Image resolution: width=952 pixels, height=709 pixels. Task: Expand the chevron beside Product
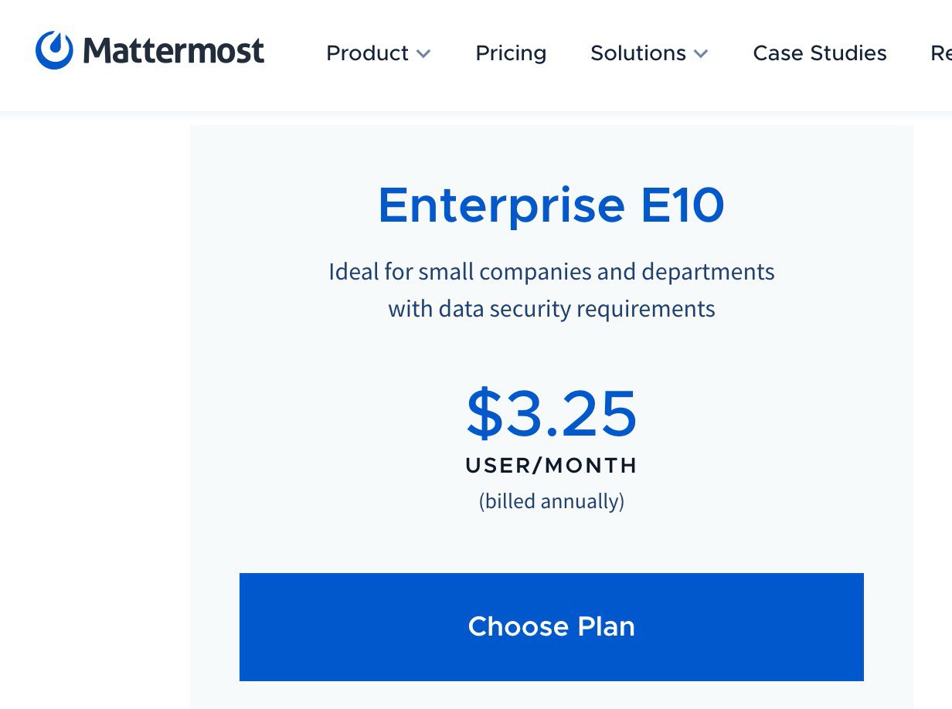pyautogui.click(x=423, y=54)
